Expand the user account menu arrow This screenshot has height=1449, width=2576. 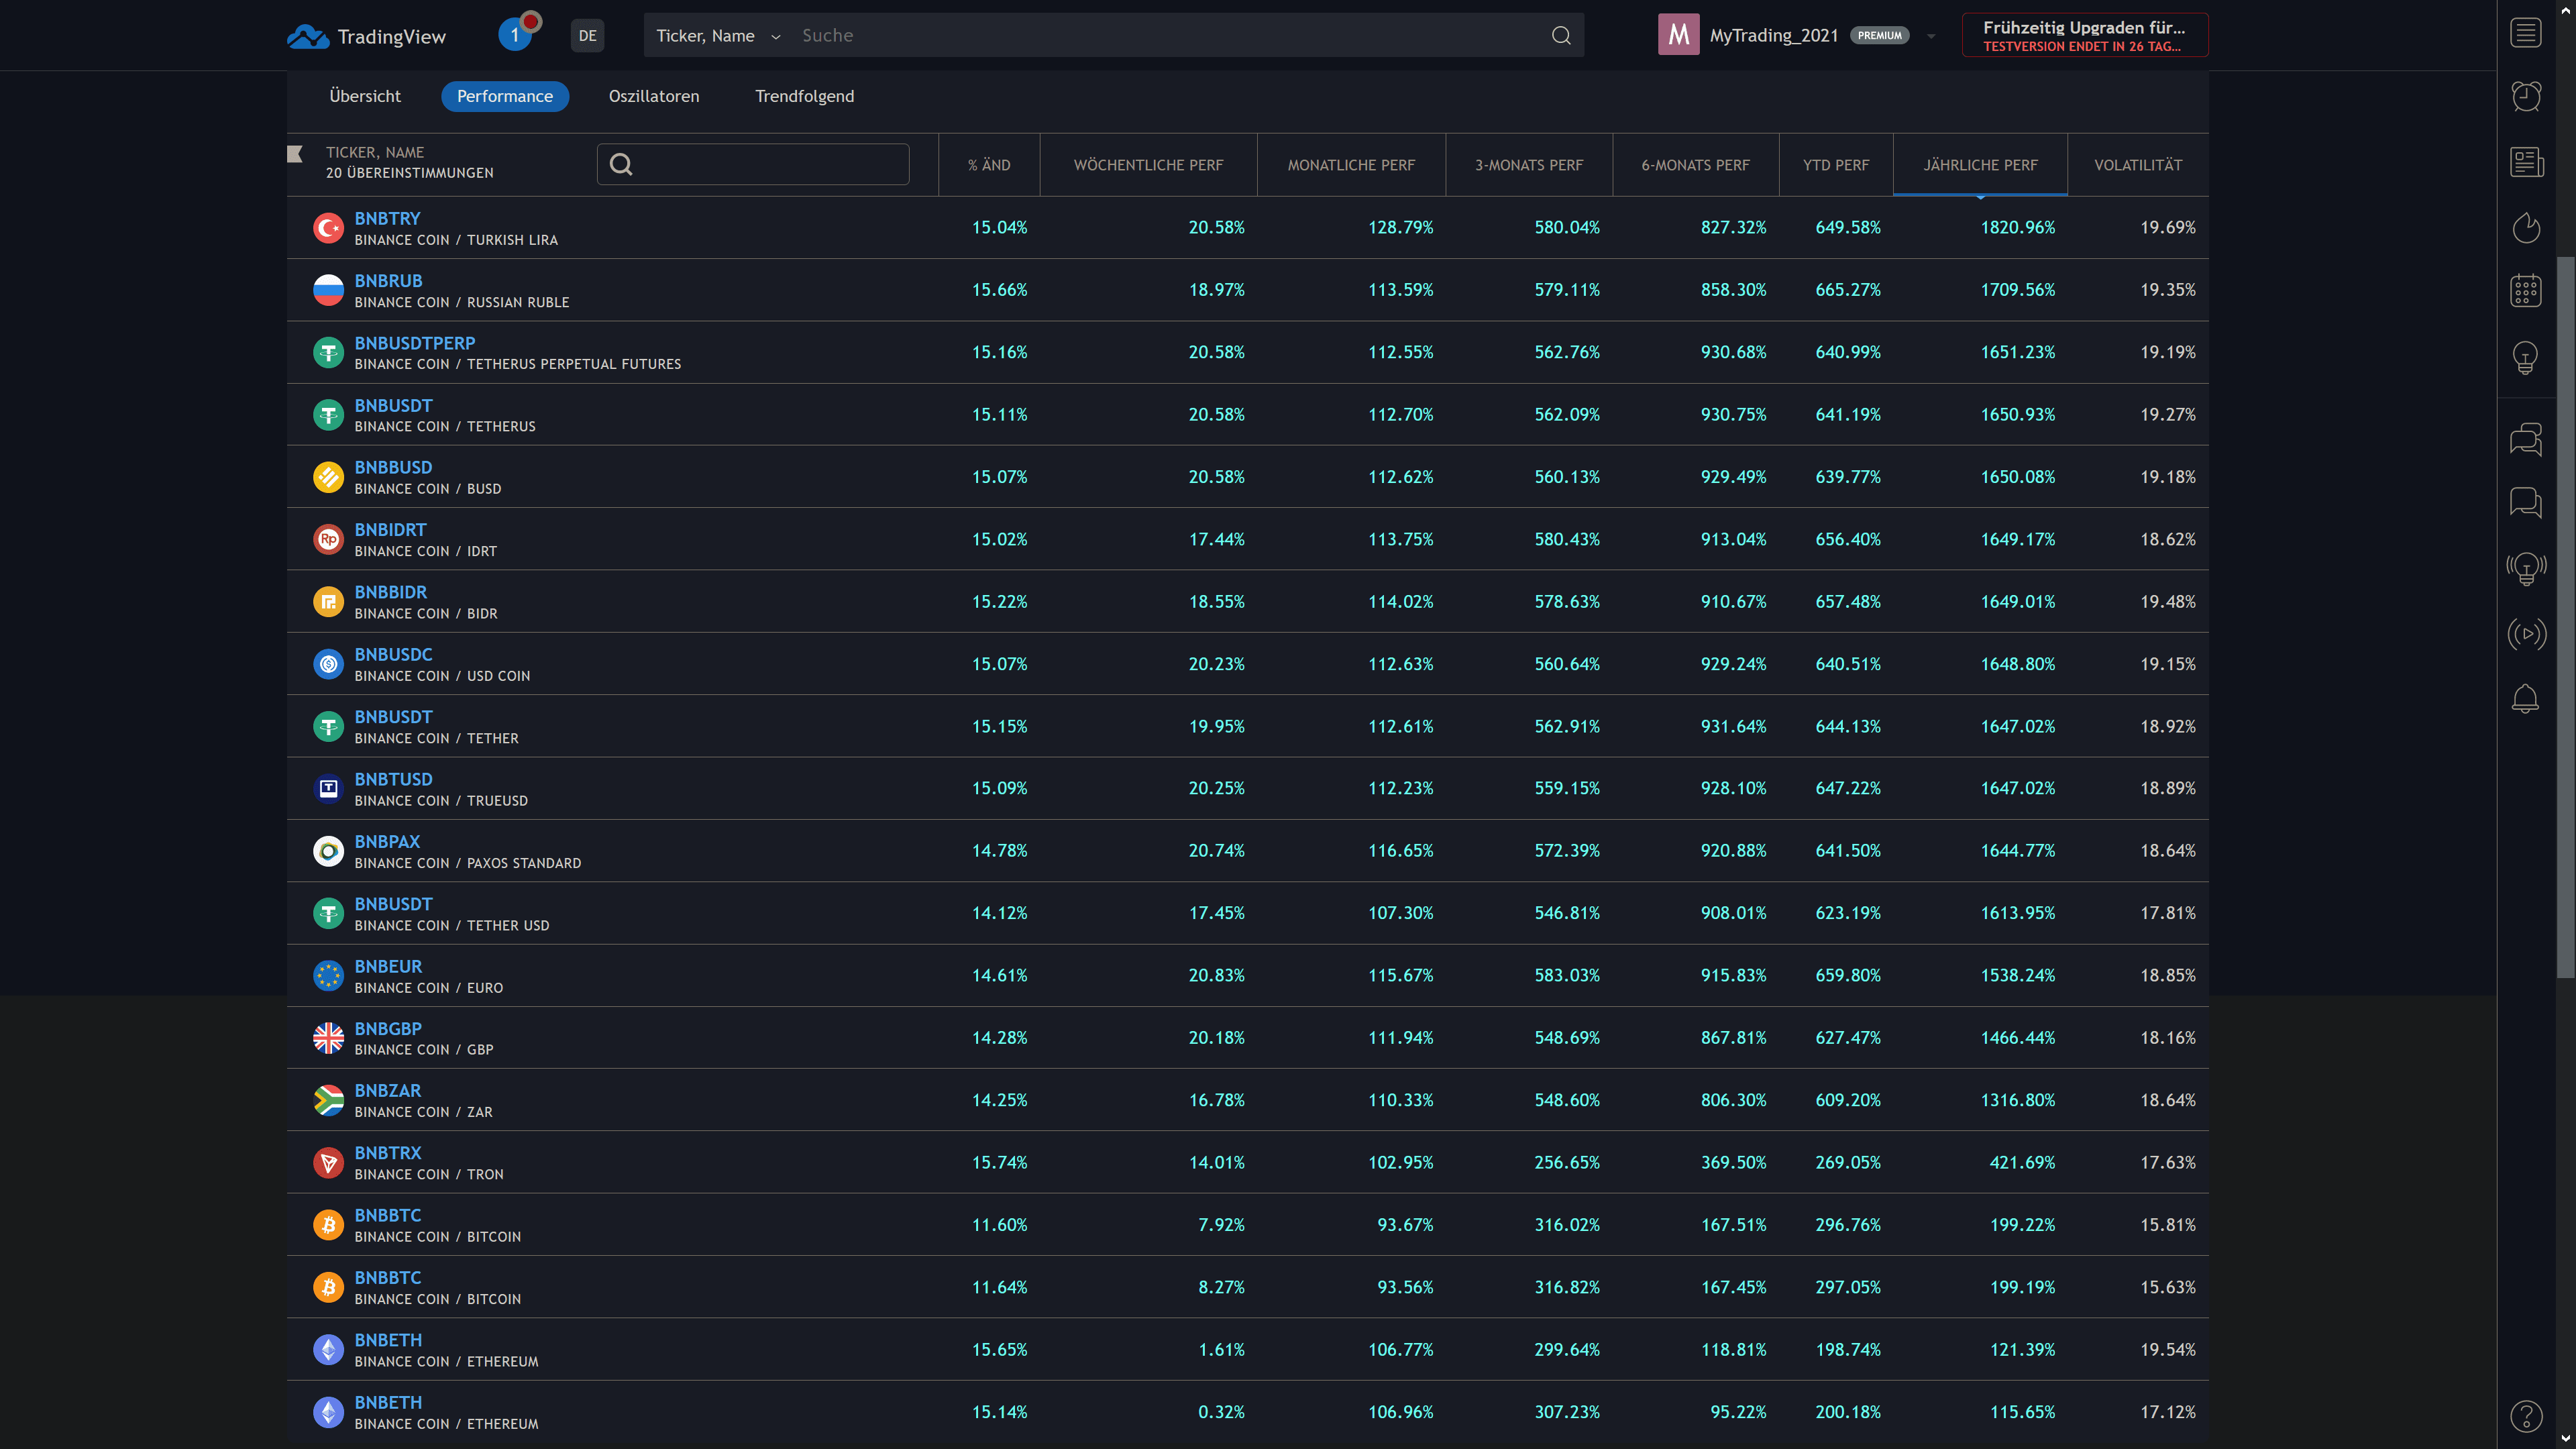[x=1931, y=36]
